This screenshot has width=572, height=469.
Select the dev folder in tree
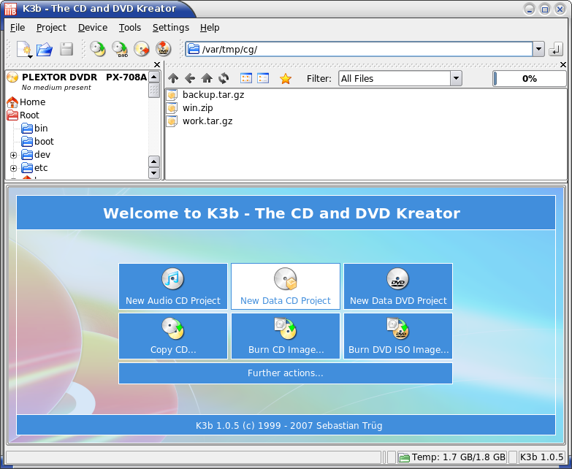pyautogui.click(x=36, y=155)
